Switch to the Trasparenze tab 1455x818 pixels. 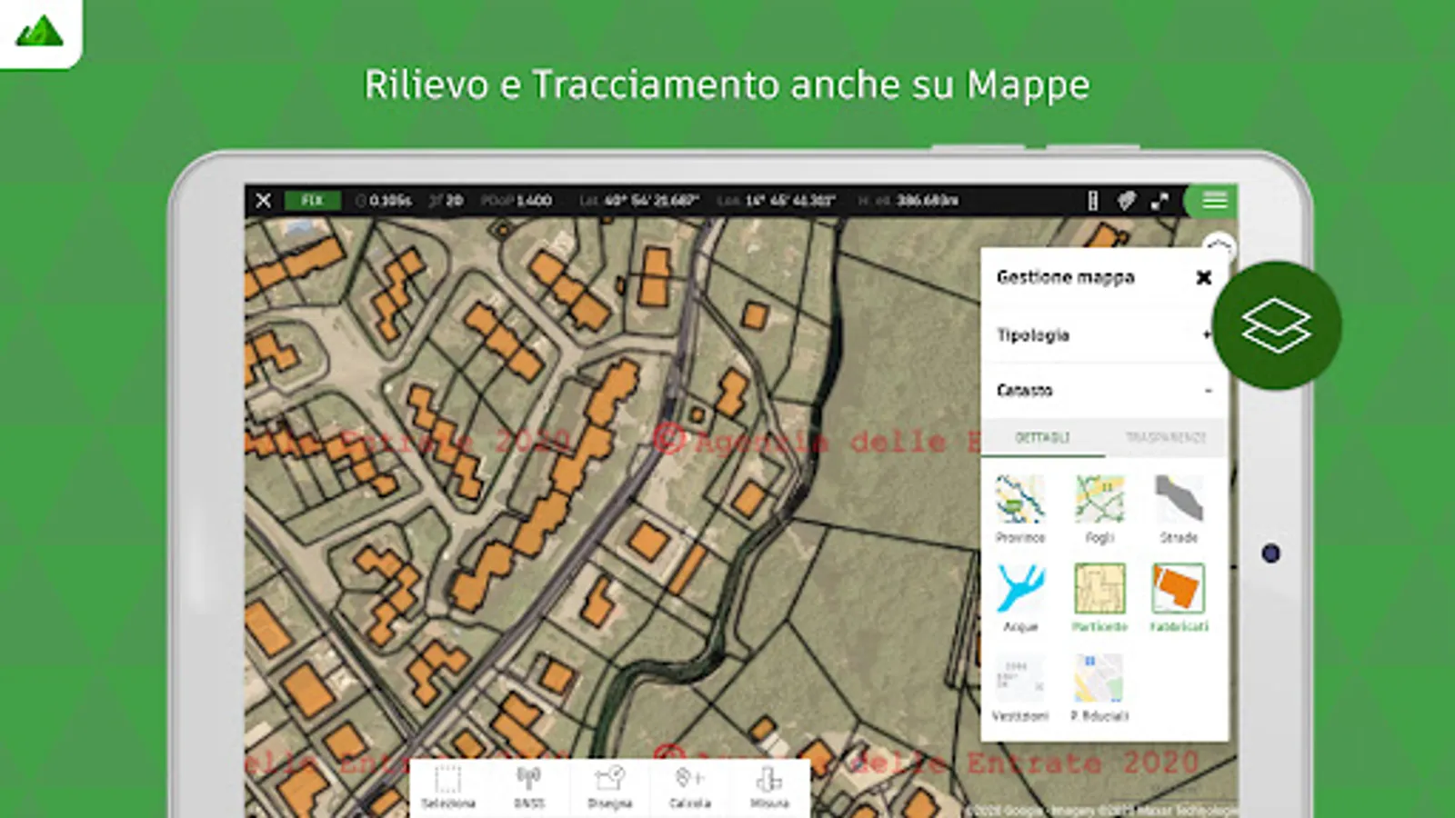pyautogui.click(x=1165, y=437)
